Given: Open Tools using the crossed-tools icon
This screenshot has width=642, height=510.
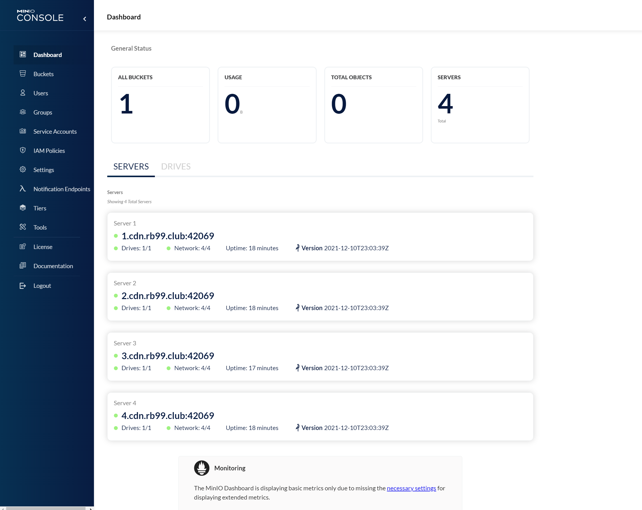Looking at the screenshot, I should click(x=23, y=227).
